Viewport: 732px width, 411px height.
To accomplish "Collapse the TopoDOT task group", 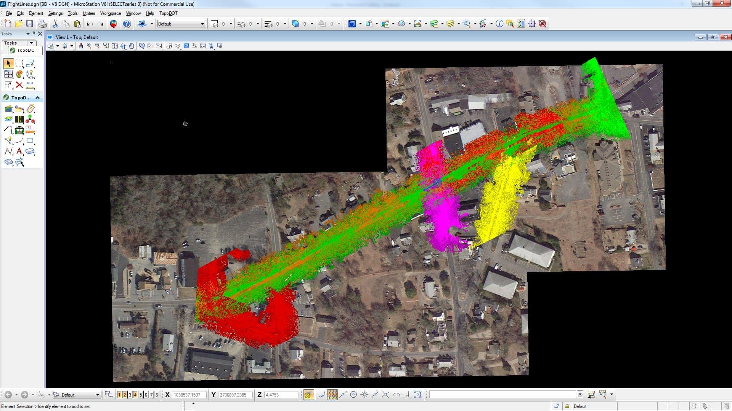I will (x=38, y=98).
